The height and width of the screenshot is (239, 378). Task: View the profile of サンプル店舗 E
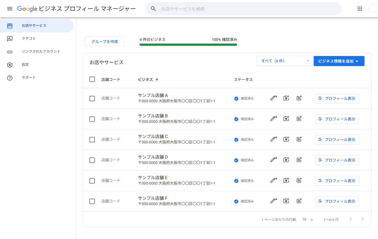tap(337, 181)
